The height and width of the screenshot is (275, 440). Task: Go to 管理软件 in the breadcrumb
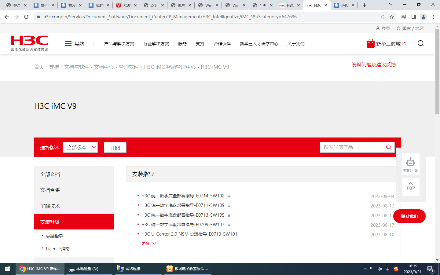tap(129, 67)
